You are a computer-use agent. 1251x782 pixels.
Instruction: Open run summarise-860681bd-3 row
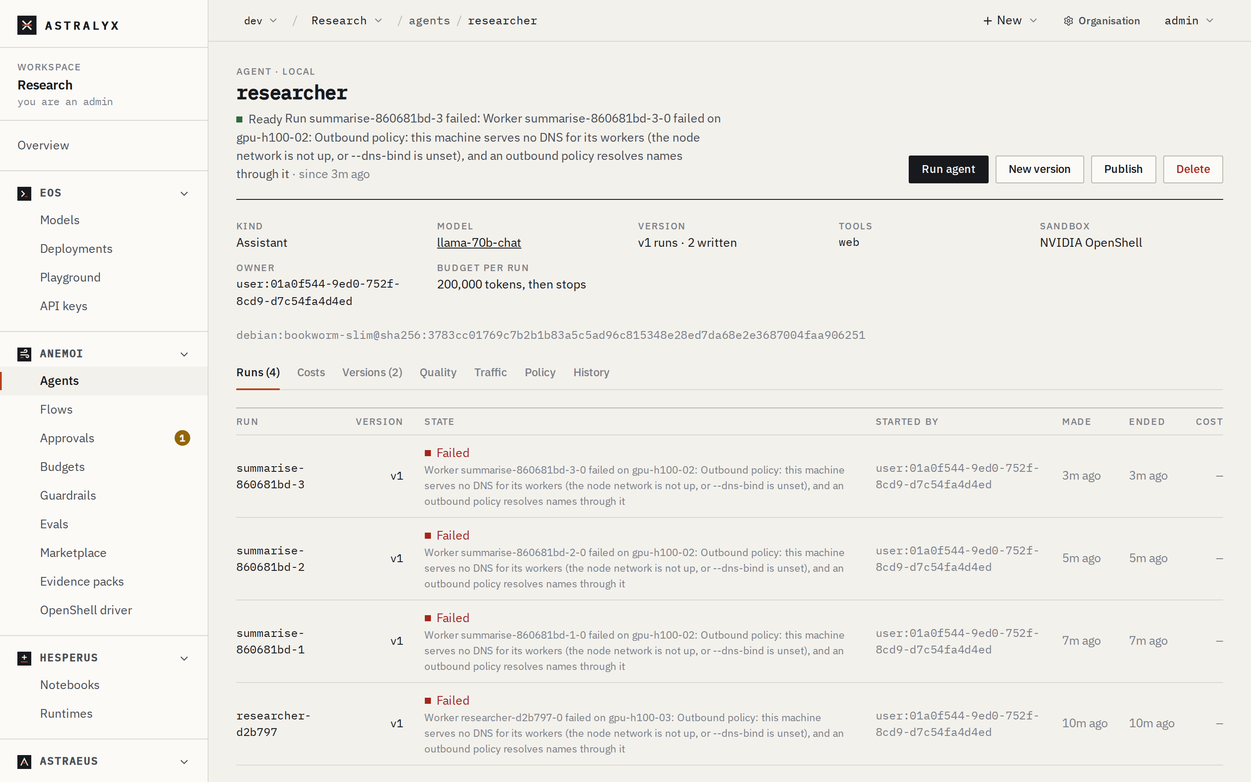pos(729,476)
